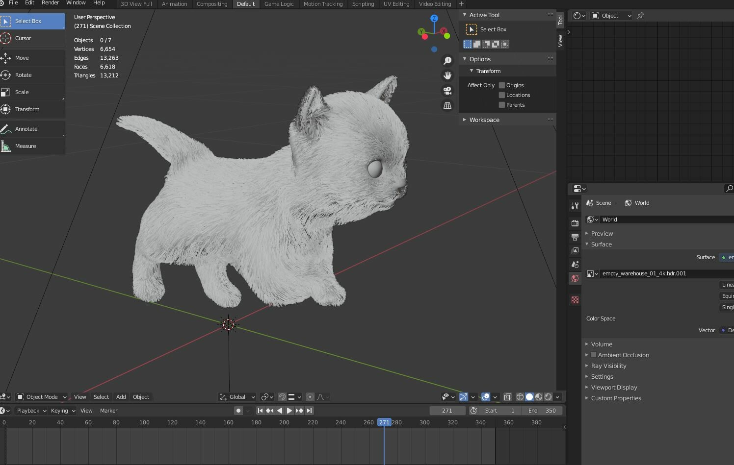734x465 pixels.
Task: Switch to Wireframe viewport shading
Action: [x=520, y=397]
